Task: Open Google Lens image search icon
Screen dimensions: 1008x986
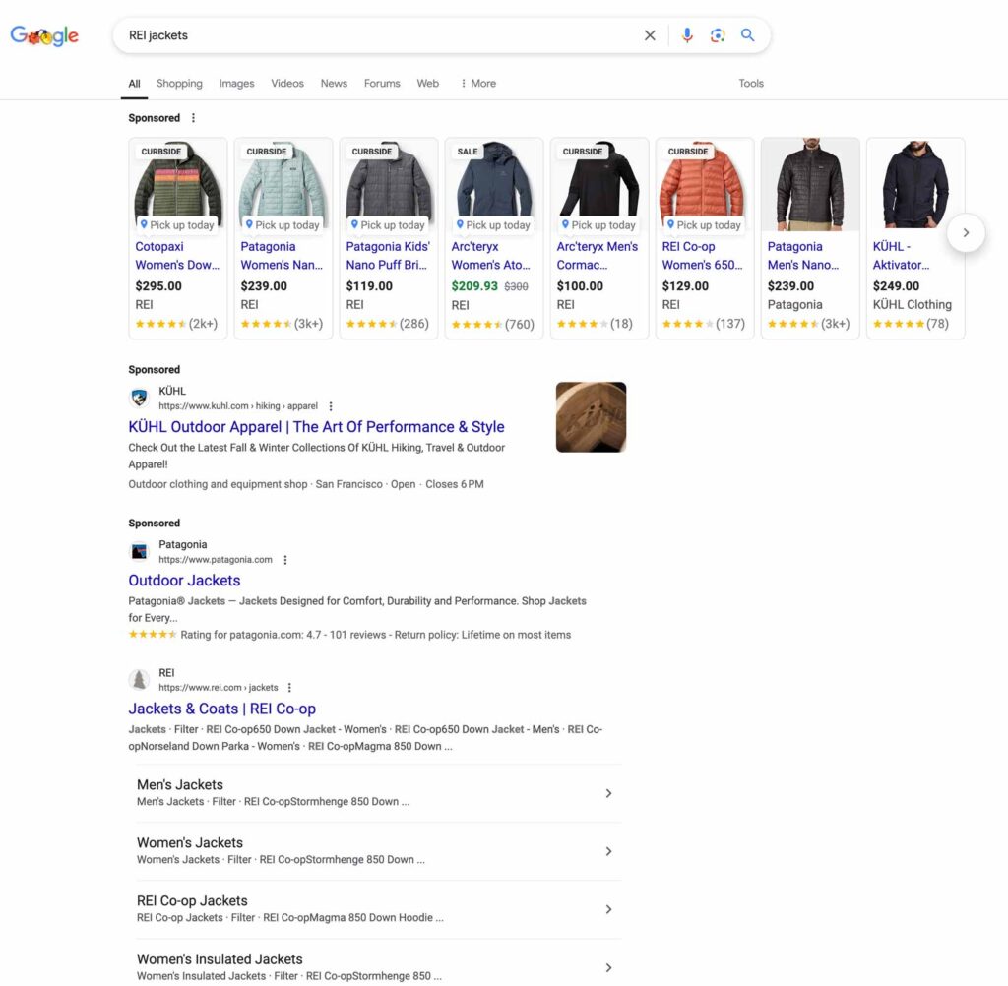Action: (x=718, y=34)
